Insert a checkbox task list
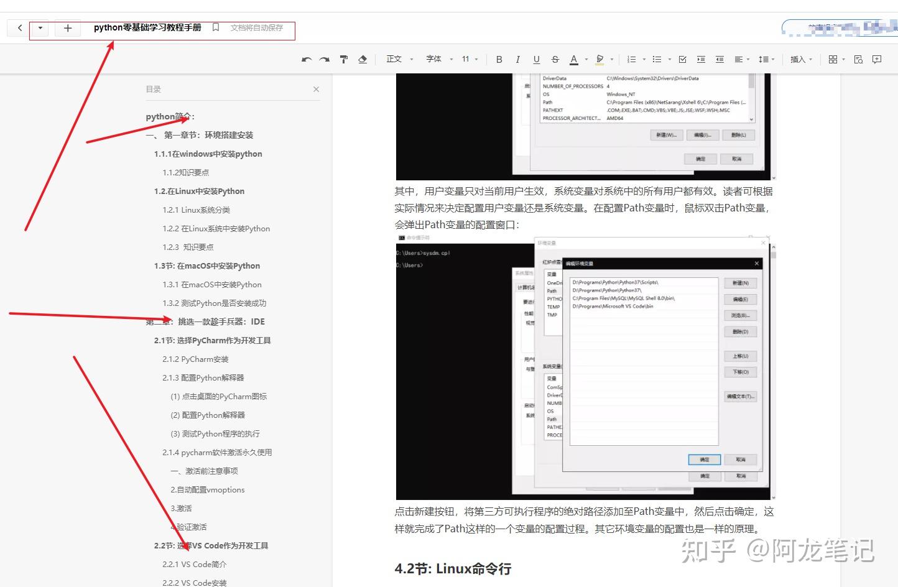Screen dimensions: 898x587 pyautogui.click(x=682, y=60)
